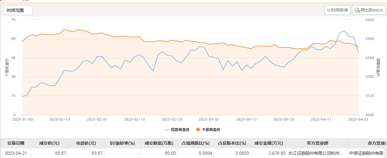This screenshot has height=158, width=387.
Task: Select the 占流通股比(%) column header
Action: coord(195,143)
